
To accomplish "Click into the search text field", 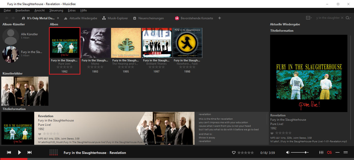I will tap(328, 18).
